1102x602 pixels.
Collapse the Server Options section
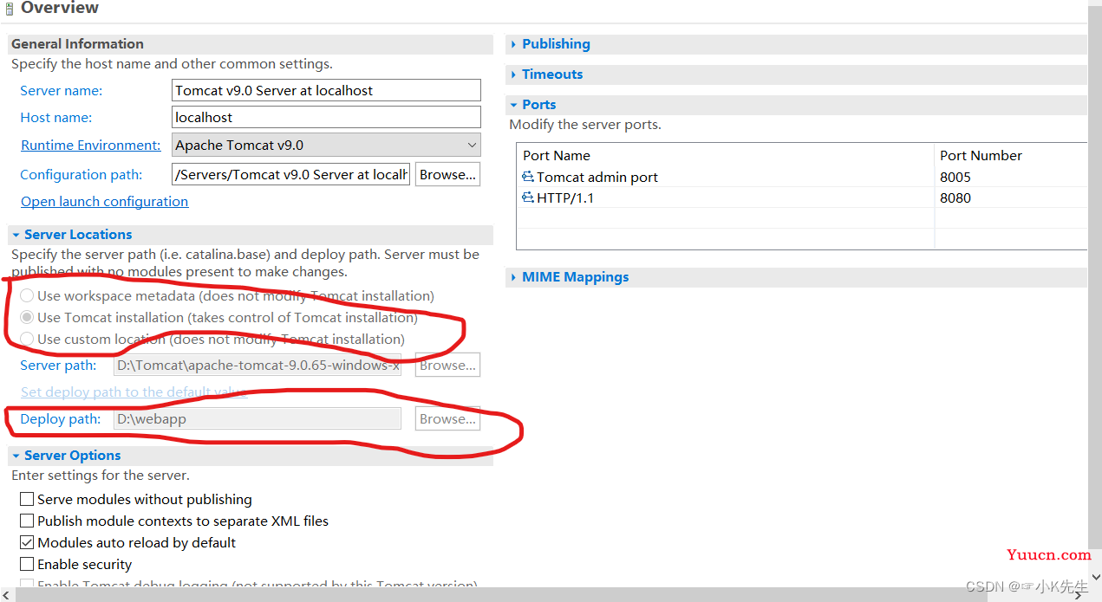click(x=16, y=456)
